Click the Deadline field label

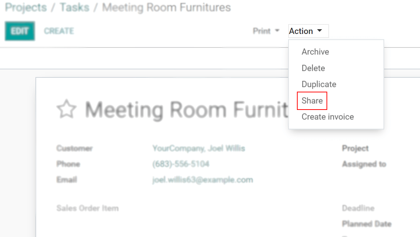[x=358, y=209]
